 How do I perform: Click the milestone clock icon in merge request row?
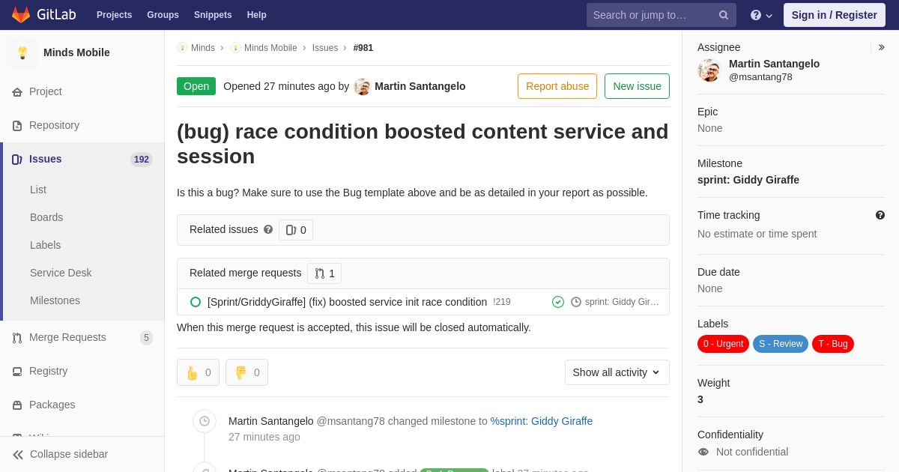[576, 302]
